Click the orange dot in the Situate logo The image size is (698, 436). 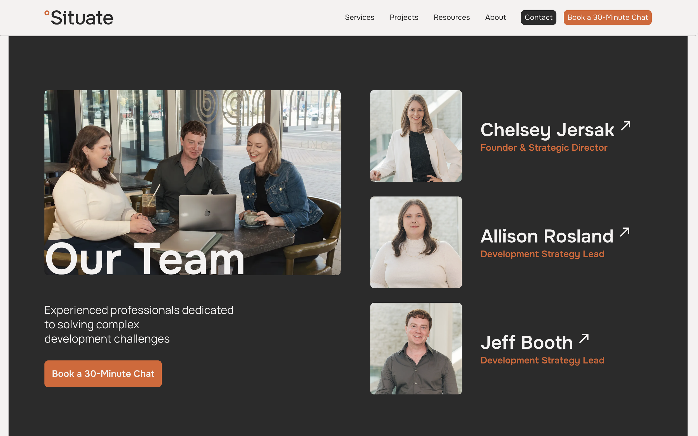click(47, 13)
